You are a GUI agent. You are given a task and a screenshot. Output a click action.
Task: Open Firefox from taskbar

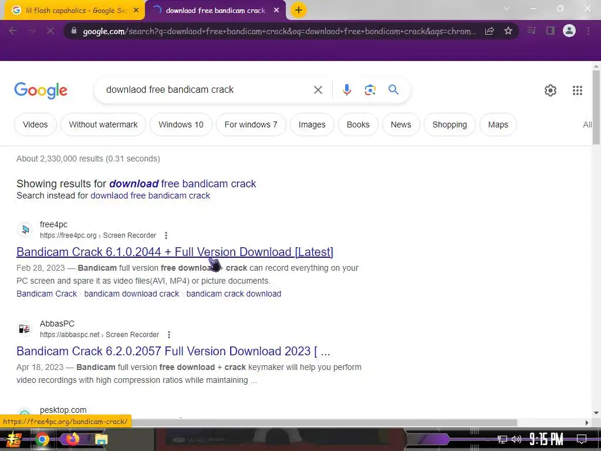tap(72, 439)
